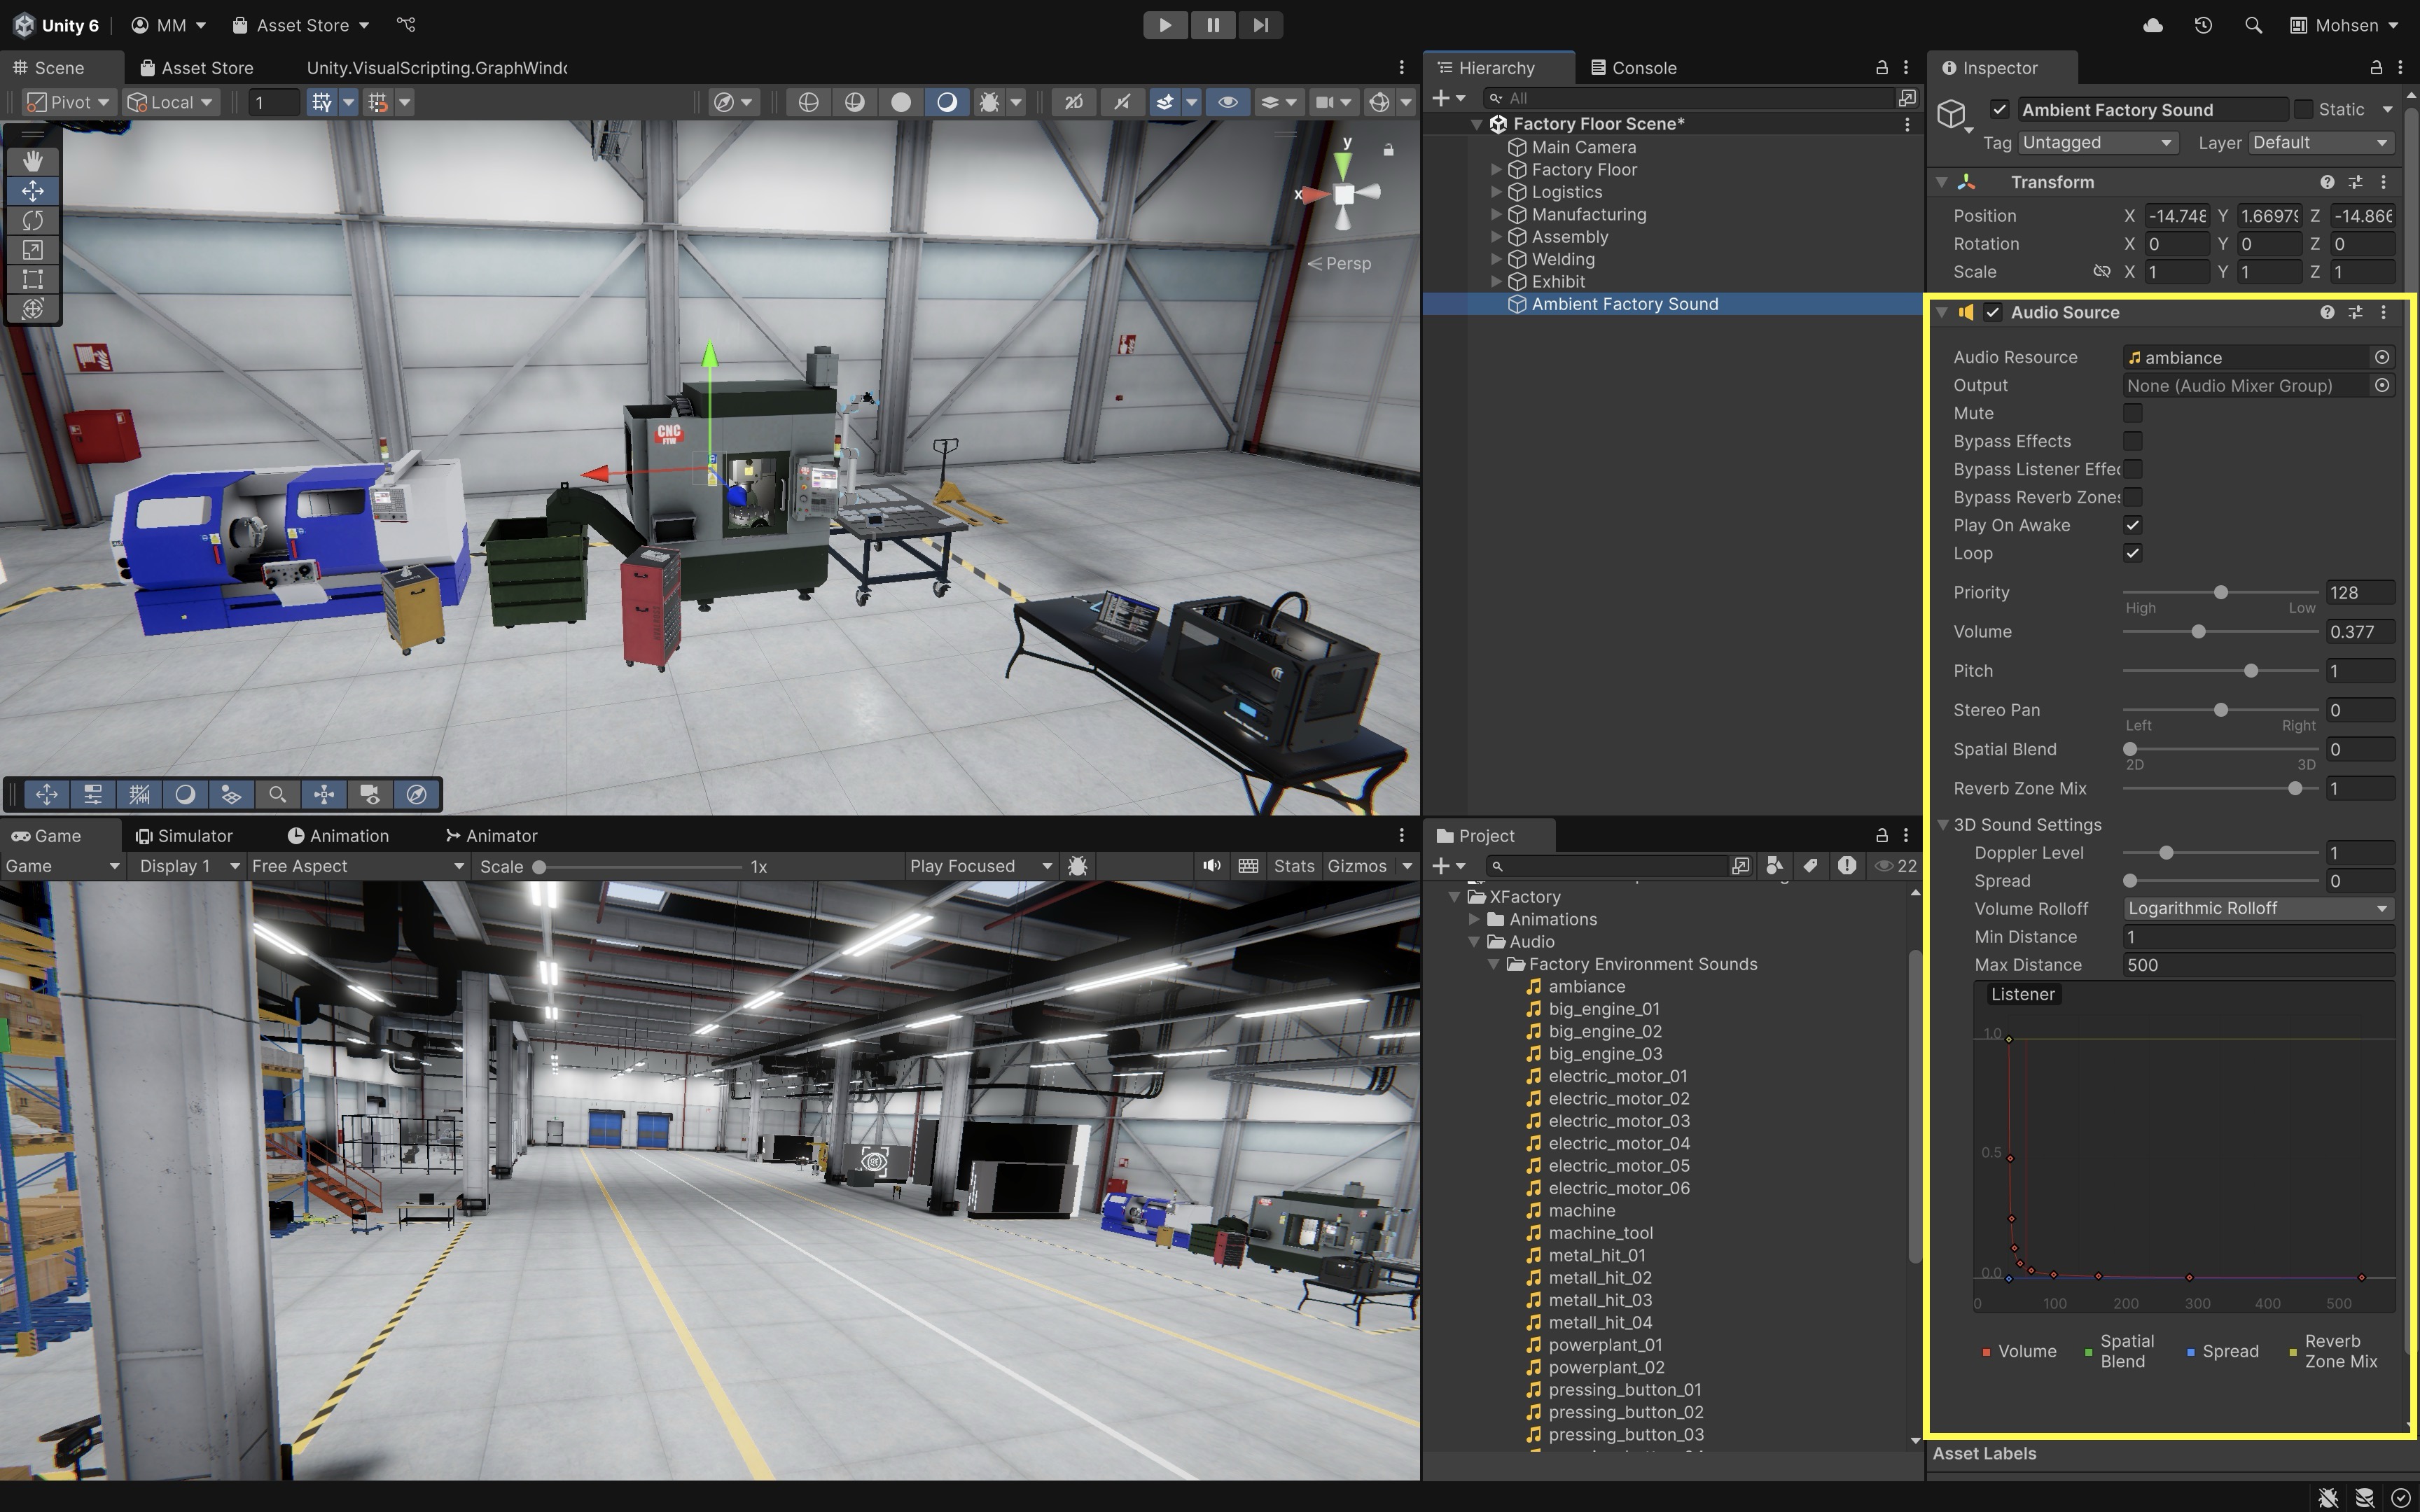Select the Rotate tool in Scene toolbar

(32, 220)
